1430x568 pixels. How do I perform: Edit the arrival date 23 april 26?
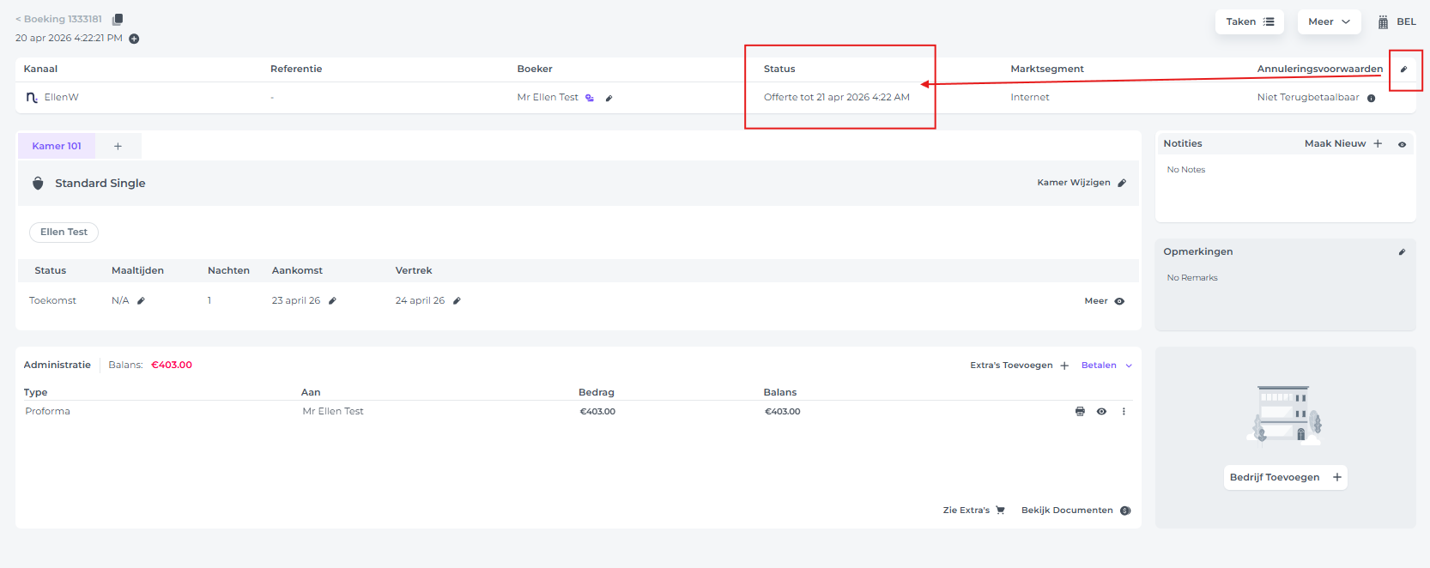(332, 301)
